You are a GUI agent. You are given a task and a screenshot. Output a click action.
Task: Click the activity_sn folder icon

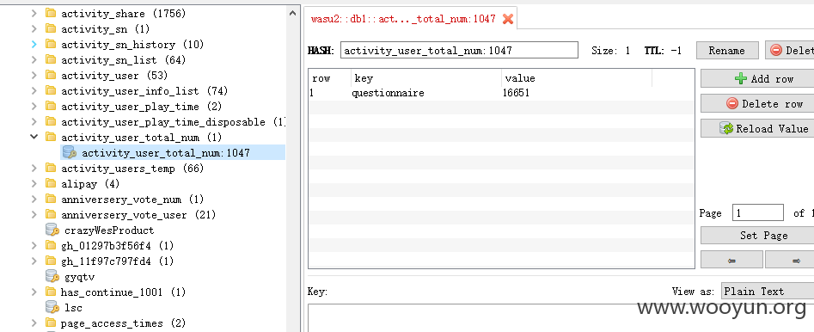(51, 28)
